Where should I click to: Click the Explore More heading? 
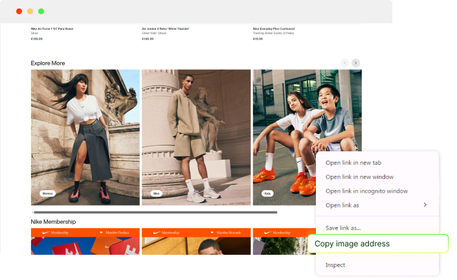[48, 63]
